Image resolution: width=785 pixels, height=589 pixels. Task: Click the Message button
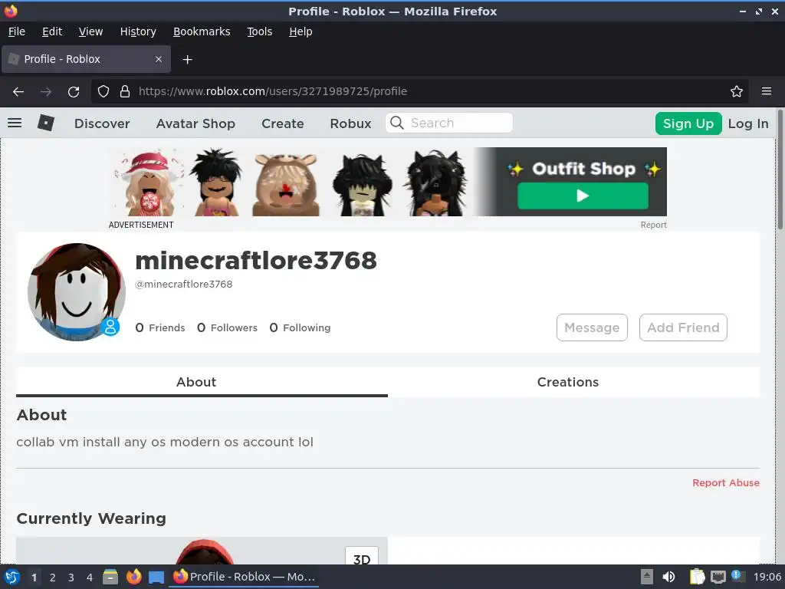[x=592, y=327]
